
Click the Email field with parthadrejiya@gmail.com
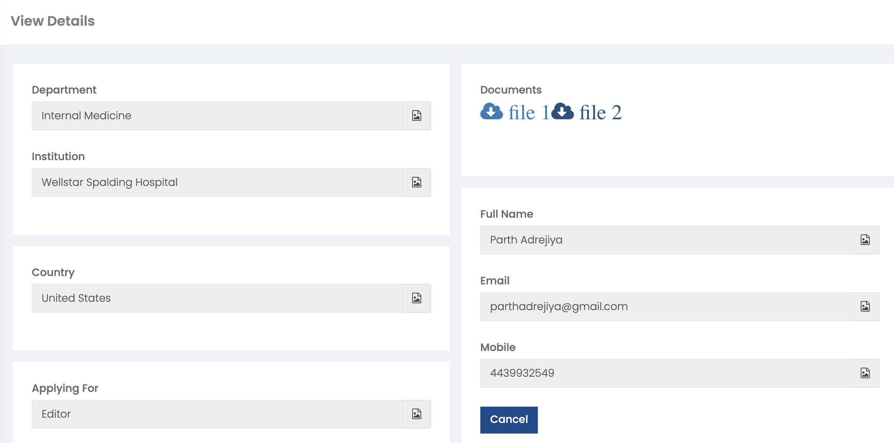tap(665, 307)
